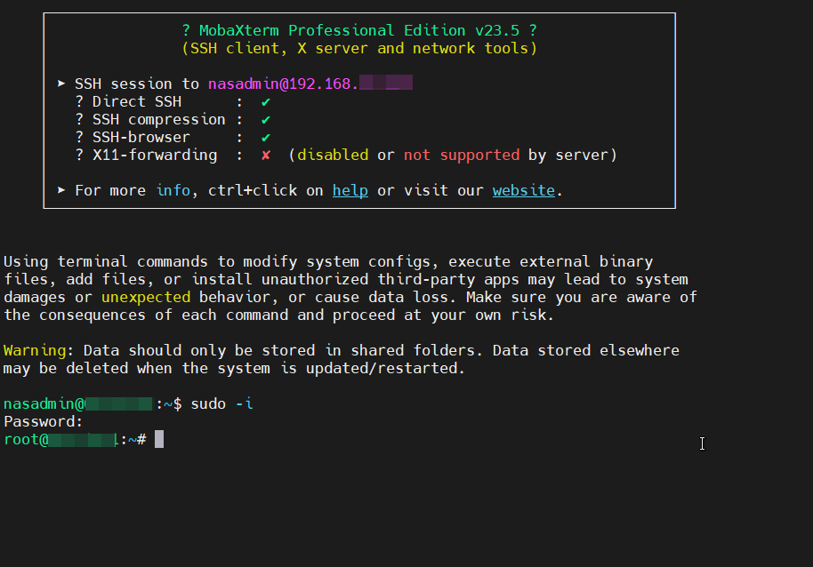813x567 pixels.
Task: Click the magenta nasadmin@192.168 session address
Action: coord(285,84)
